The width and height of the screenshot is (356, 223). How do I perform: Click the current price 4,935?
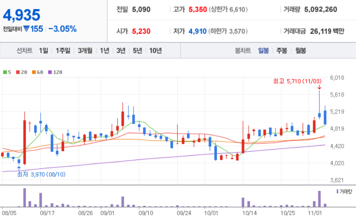pos(21,15)
